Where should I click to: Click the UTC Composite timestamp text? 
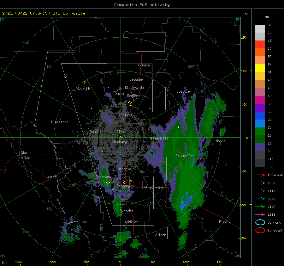(44, 13)
